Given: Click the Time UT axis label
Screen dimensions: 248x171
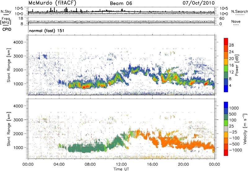Looking at the screenshot, I should 121,169.
